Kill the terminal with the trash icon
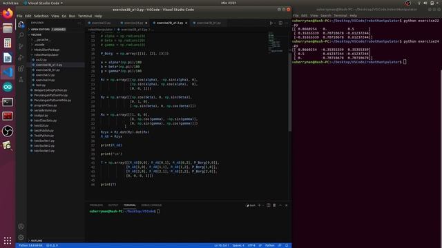The width and height of the screenshot is (442, 248). tap(274, 205)
